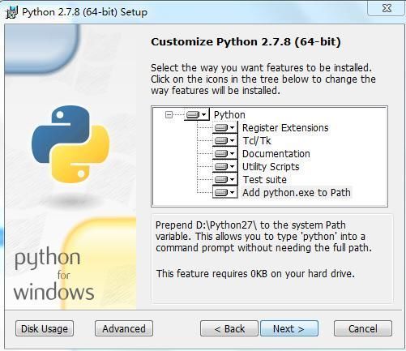Go back with the Back button
The height and width of the screenshot is (351, 406).
[x=229, y=328]
